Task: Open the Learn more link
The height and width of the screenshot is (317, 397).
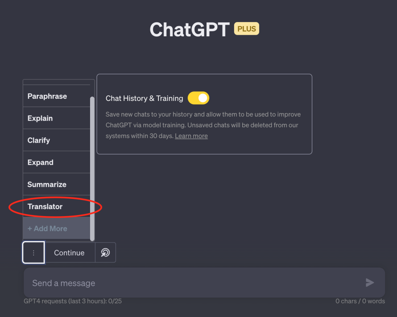Action: [x=191, y=136]
